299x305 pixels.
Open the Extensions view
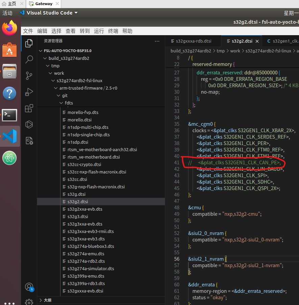[29, 108]
